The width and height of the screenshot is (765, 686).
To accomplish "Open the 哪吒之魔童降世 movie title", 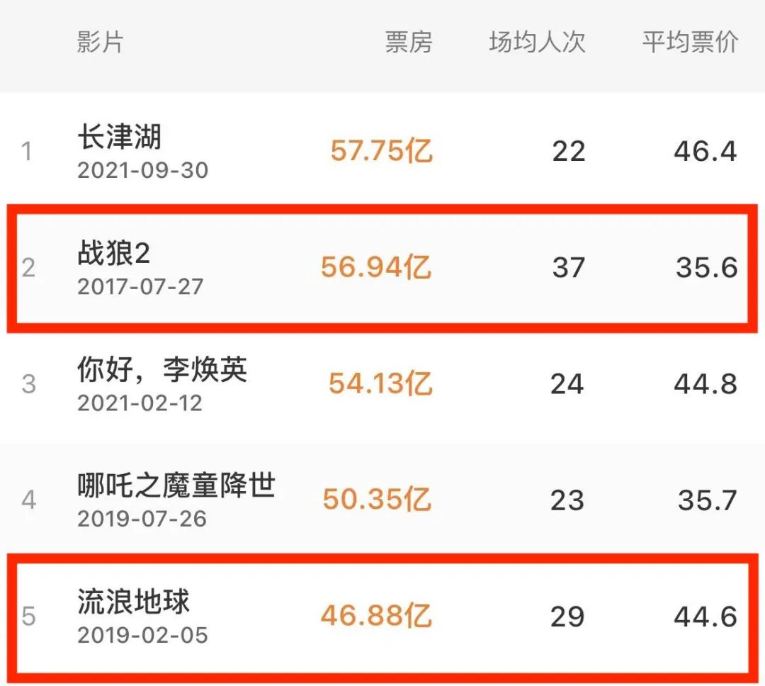I will pyautogui.click(x=176, y=486).
